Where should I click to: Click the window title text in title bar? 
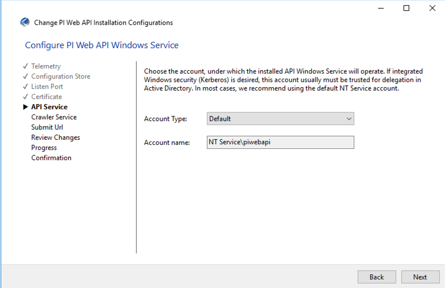tap(103, 23)
